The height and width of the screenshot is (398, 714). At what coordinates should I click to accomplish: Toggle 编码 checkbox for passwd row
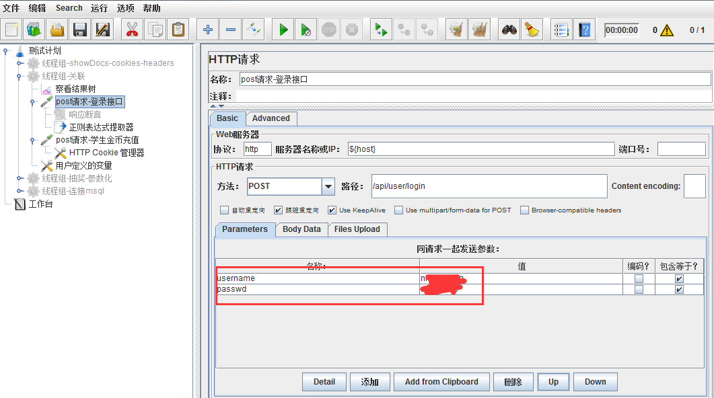pos(639,290)
